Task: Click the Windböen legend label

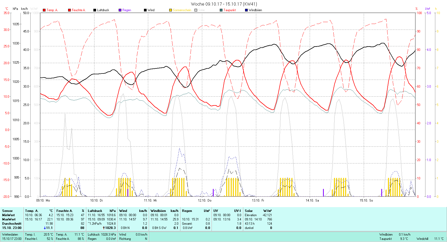Action: (x=255, y=10)
